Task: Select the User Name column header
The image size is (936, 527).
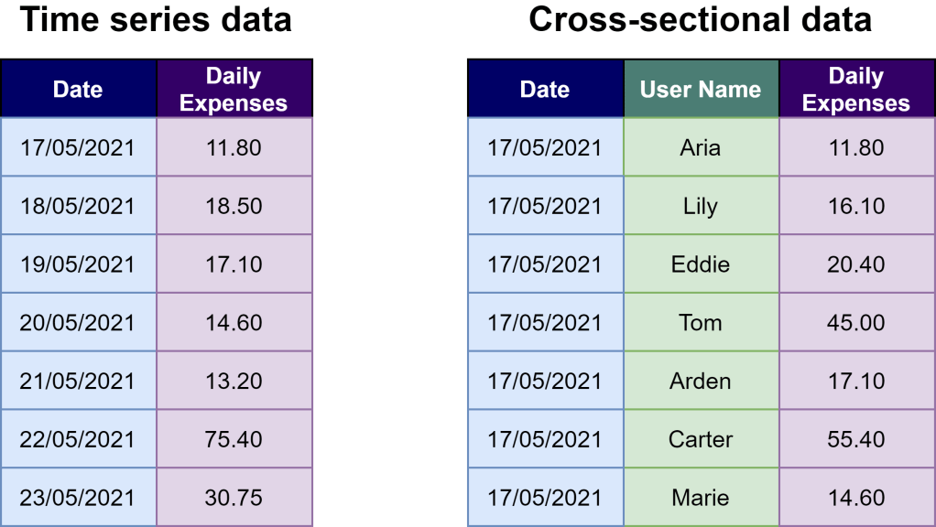Action: pyautogui.click(x=701, y=89)
